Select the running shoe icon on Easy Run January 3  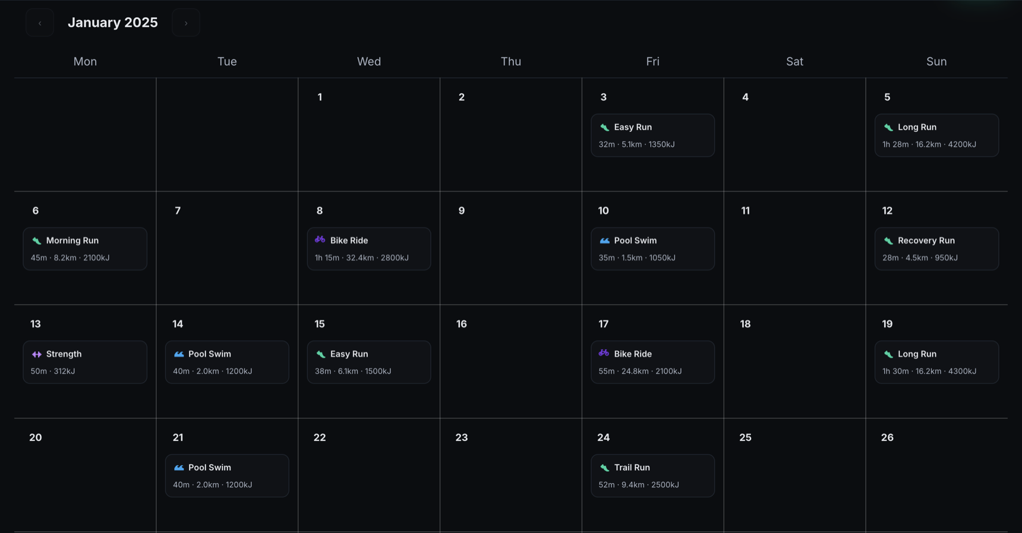[x=604, y=127]
